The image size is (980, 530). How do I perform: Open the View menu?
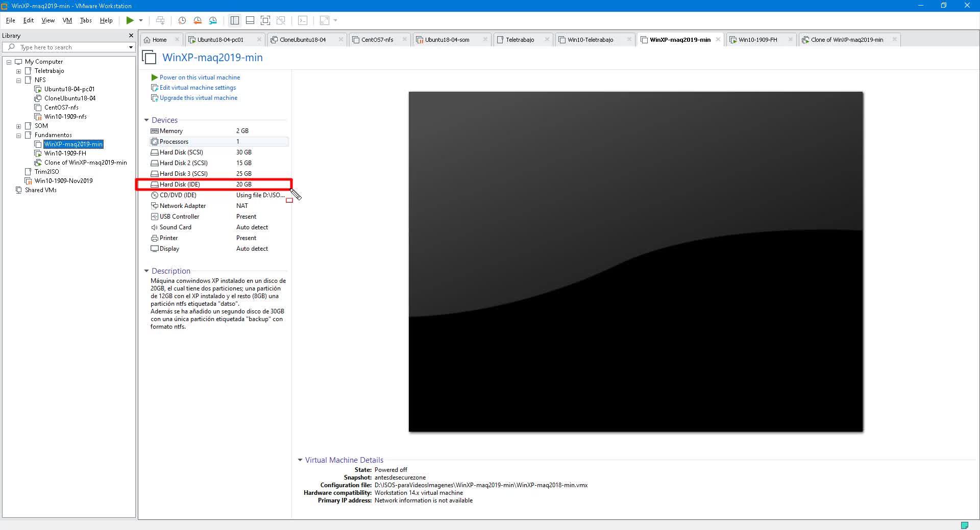point(48,20)
